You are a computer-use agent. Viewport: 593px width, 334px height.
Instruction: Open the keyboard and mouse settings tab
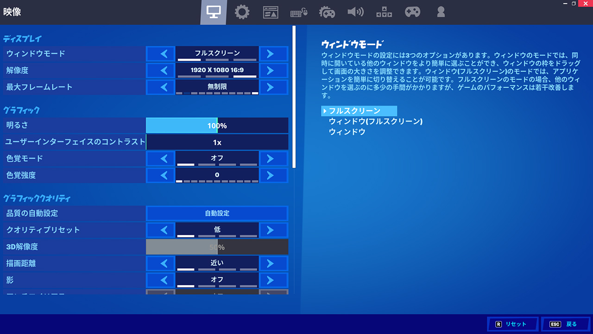(x=299, y=13)
